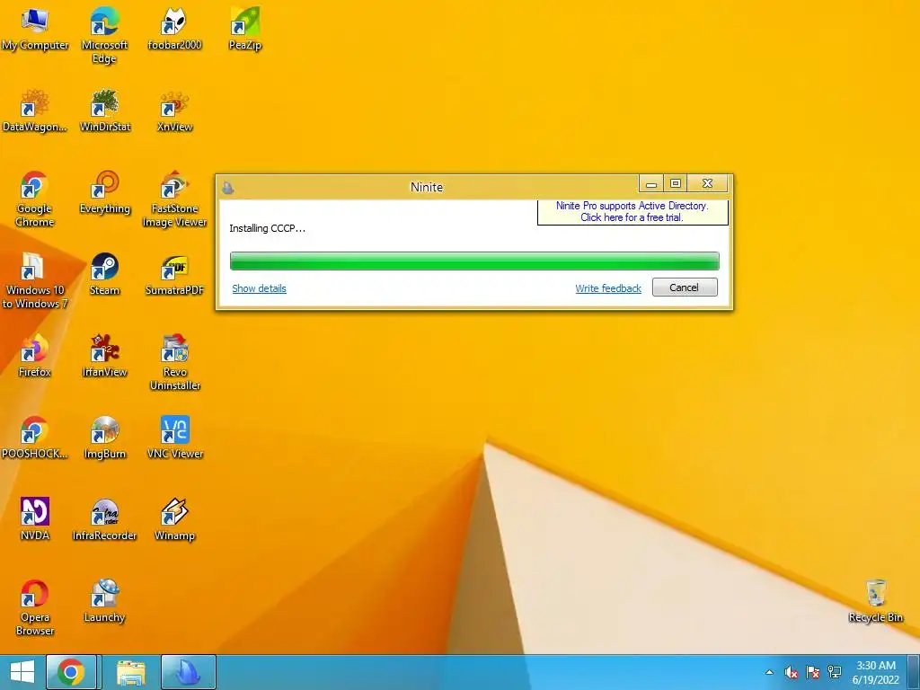Open PeaZip desktop shortcut
The width and height of the screenshot is (920, 690).
click(244, 30)
